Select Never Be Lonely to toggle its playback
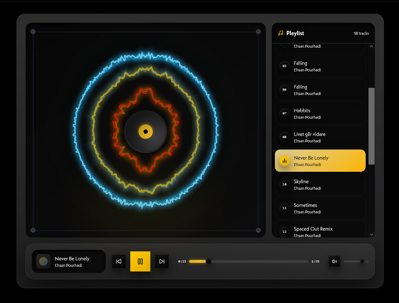Viewport: 399px width, 303px height. coord(320,161)
